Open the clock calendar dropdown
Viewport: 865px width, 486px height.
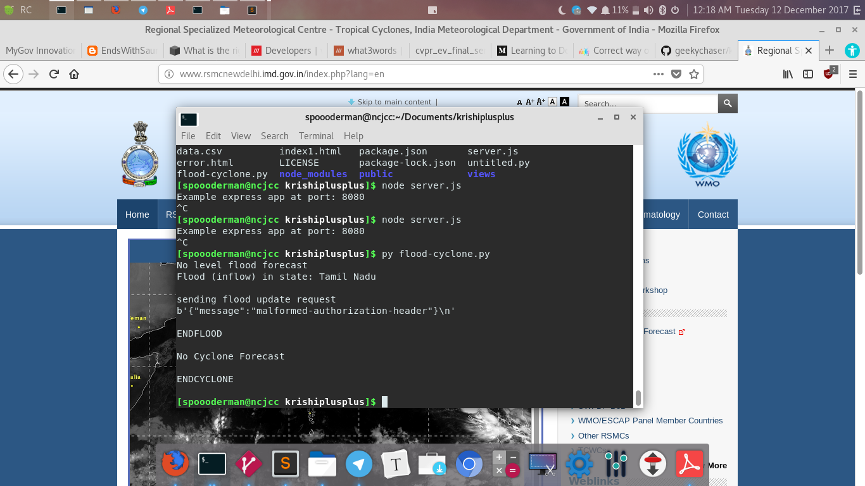771,10
